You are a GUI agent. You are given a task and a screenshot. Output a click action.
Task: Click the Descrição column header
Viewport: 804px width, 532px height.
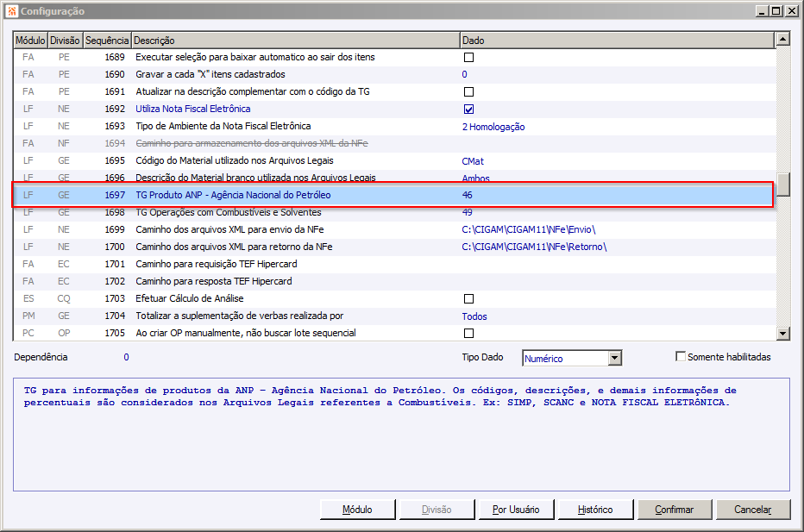(x=295, y=41)
